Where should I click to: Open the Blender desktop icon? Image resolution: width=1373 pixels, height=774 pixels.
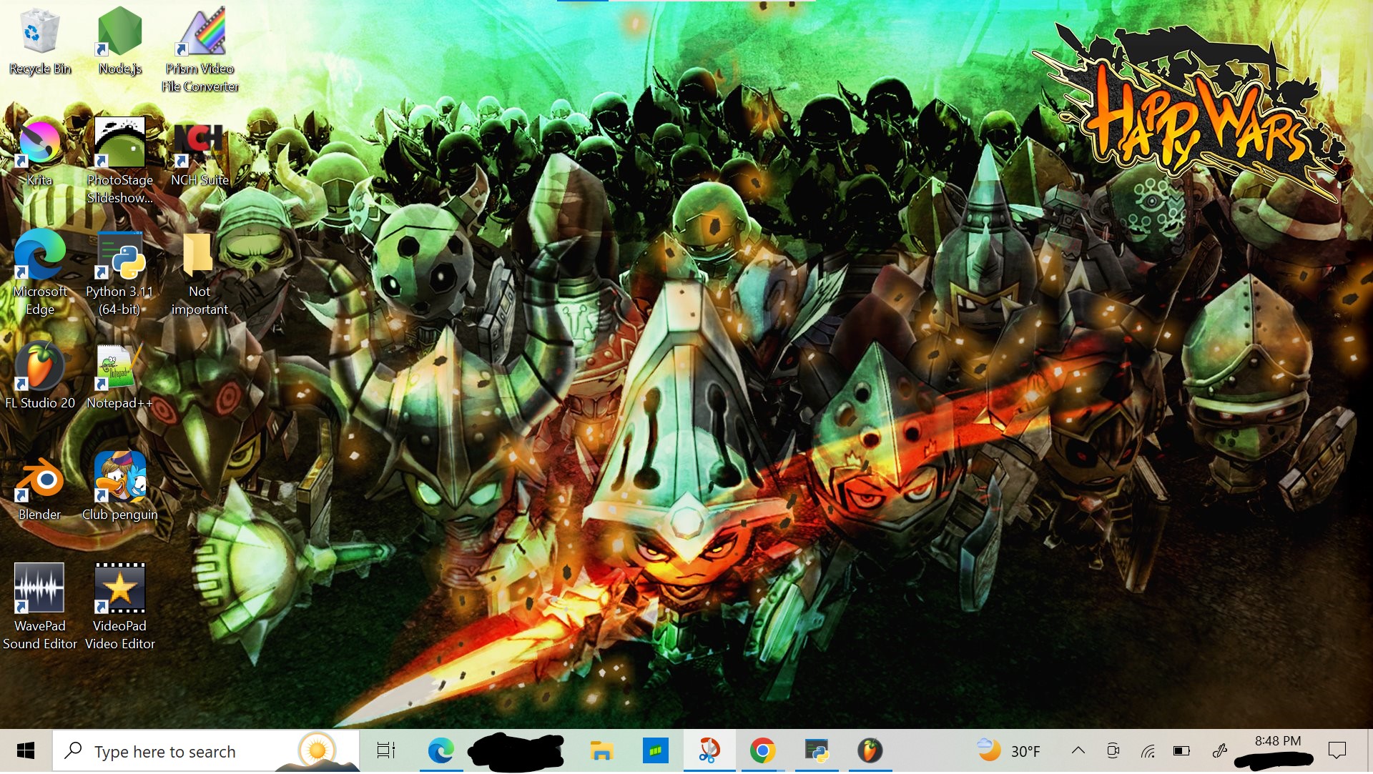(x=39, y=478)
